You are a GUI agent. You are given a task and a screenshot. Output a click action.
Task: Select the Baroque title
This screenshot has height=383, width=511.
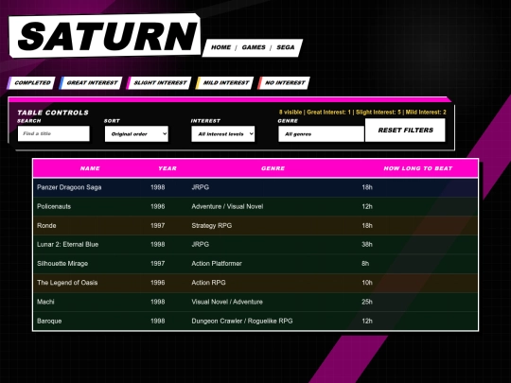49,321
